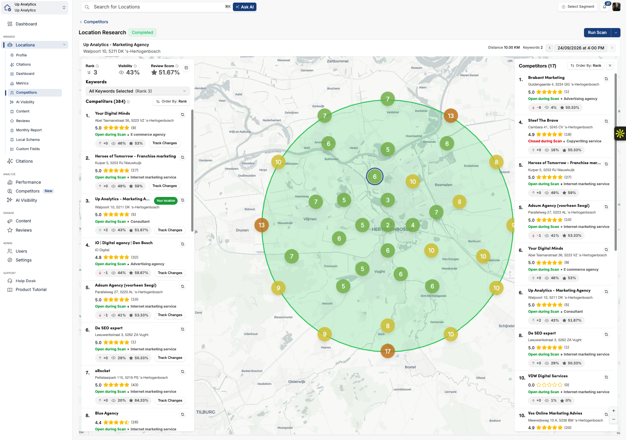Click the Run Scan button
This screenshot has width=626, height=440.
(x=597, y=33)
